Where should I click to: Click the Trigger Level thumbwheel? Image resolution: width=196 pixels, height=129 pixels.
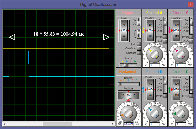pyautogui.click(x=124, y=30)
